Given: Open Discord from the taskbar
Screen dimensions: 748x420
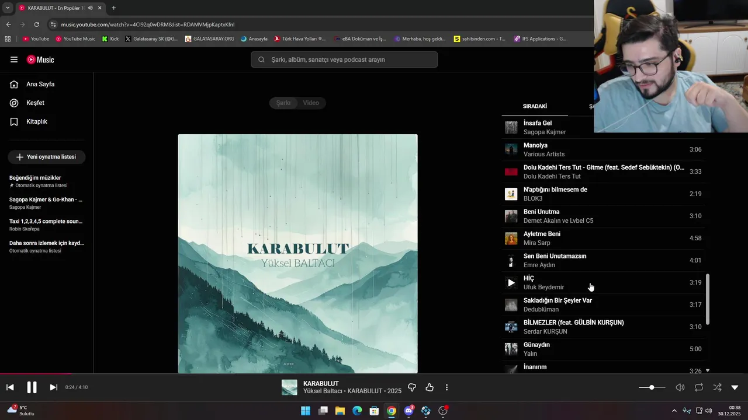Looking at the screenshot, I should pyautogui.click(x=409, y=411).
